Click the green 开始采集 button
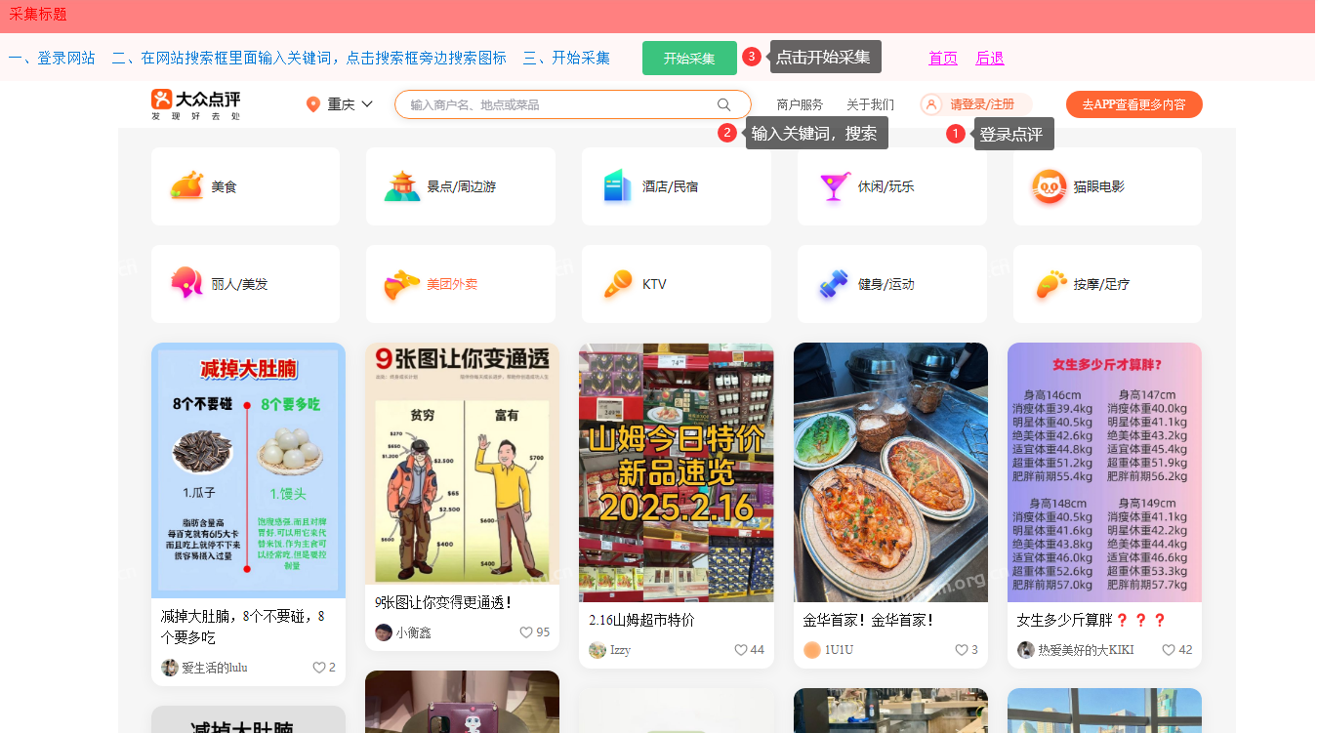Screen dimensions: 1318x733 coord(689,59)
